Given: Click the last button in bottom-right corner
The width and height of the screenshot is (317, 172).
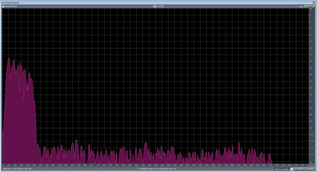Looking at the screenshot, I should tap(310, 169).
